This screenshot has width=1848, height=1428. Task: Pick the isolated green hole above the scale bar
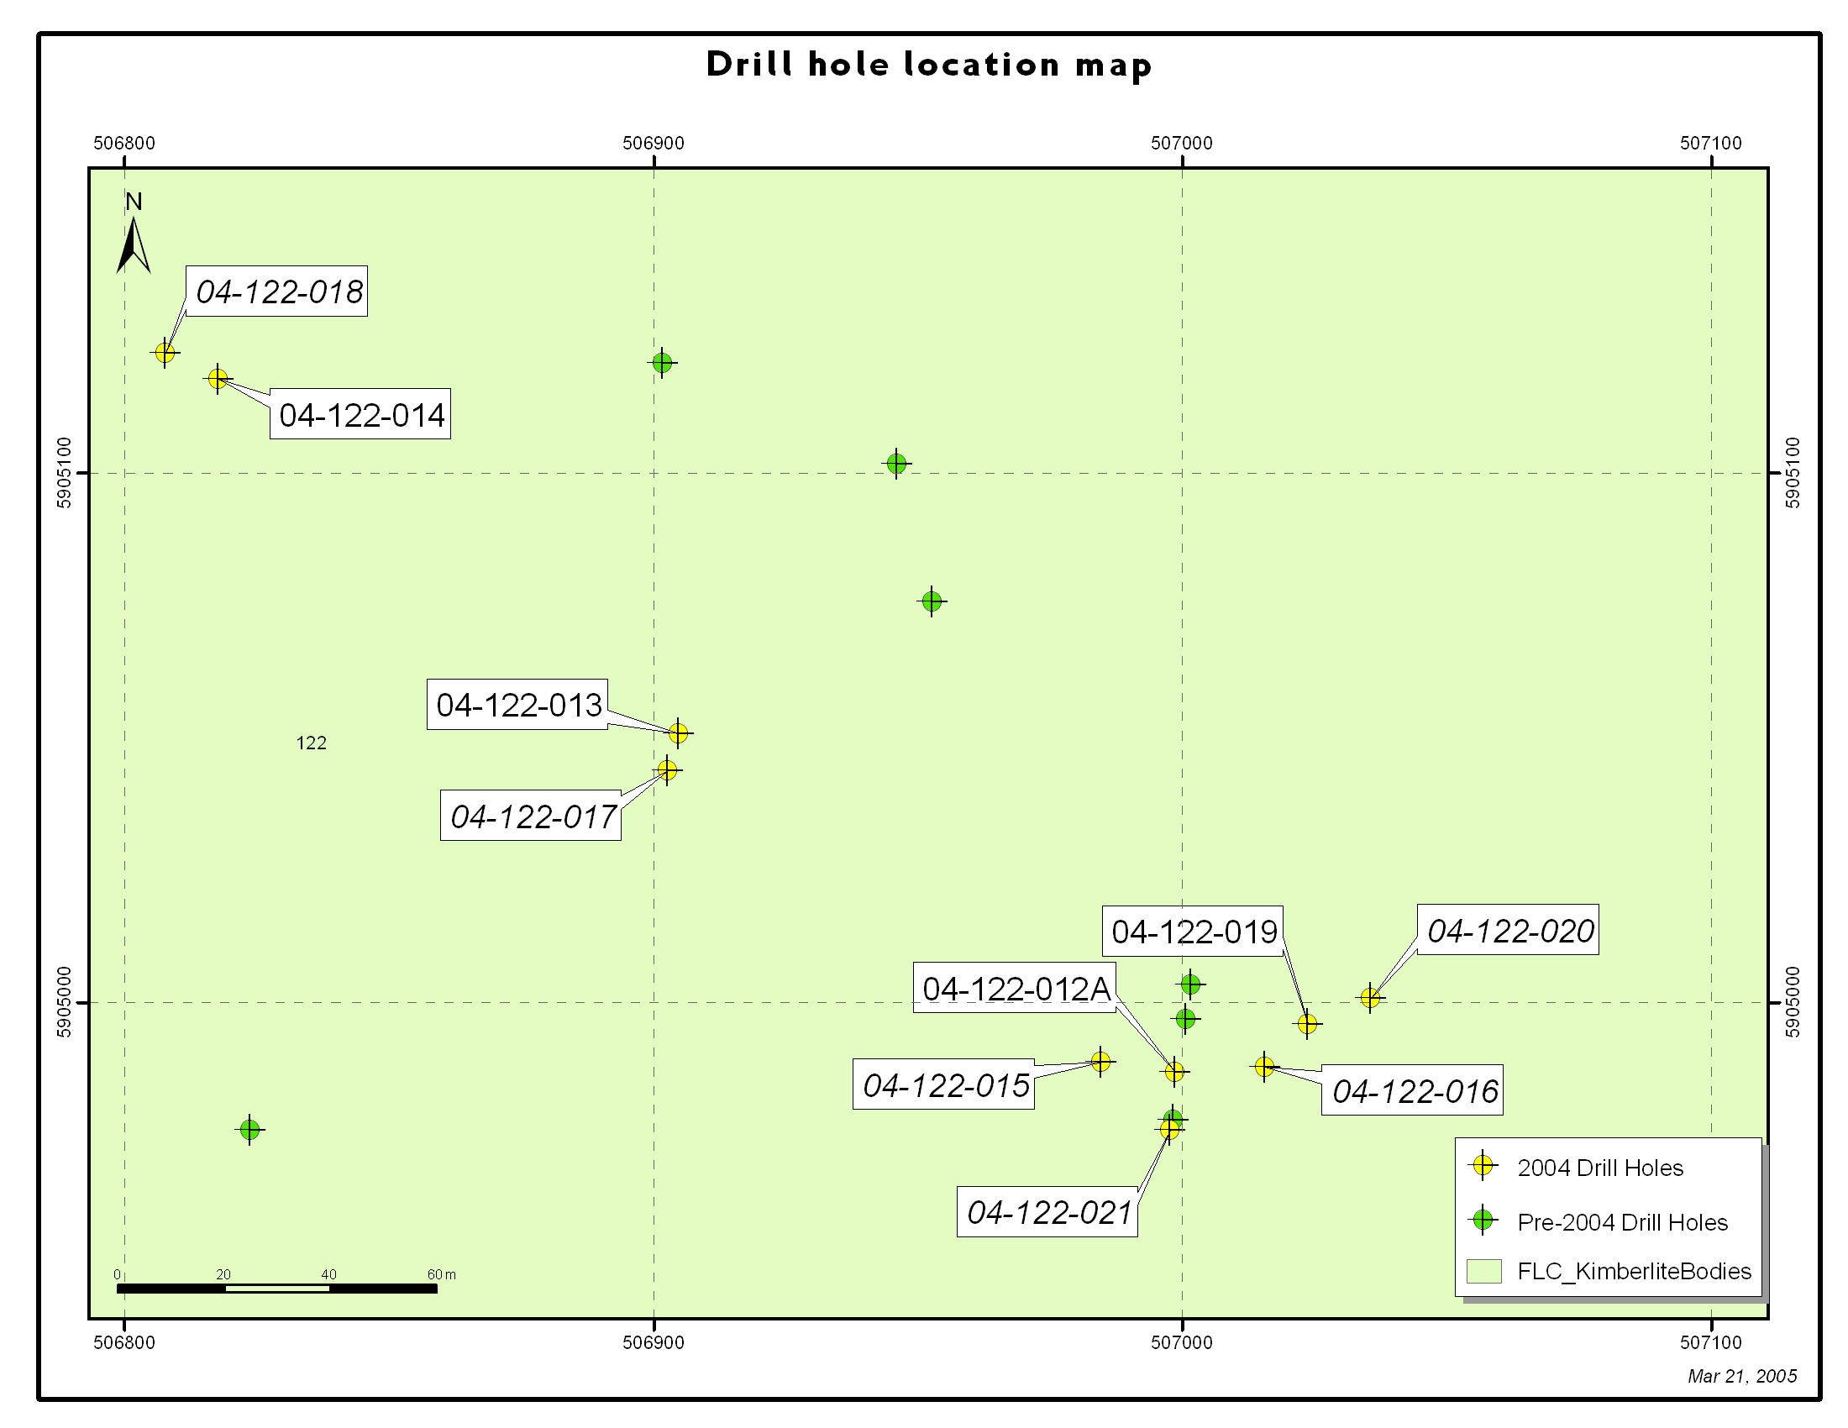pos(249,1129)
